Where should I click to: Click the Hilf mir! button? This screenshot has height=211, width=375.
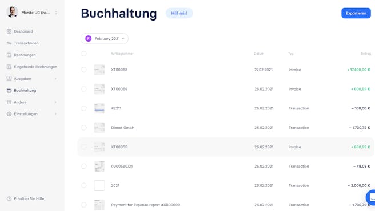click(179, 13)
